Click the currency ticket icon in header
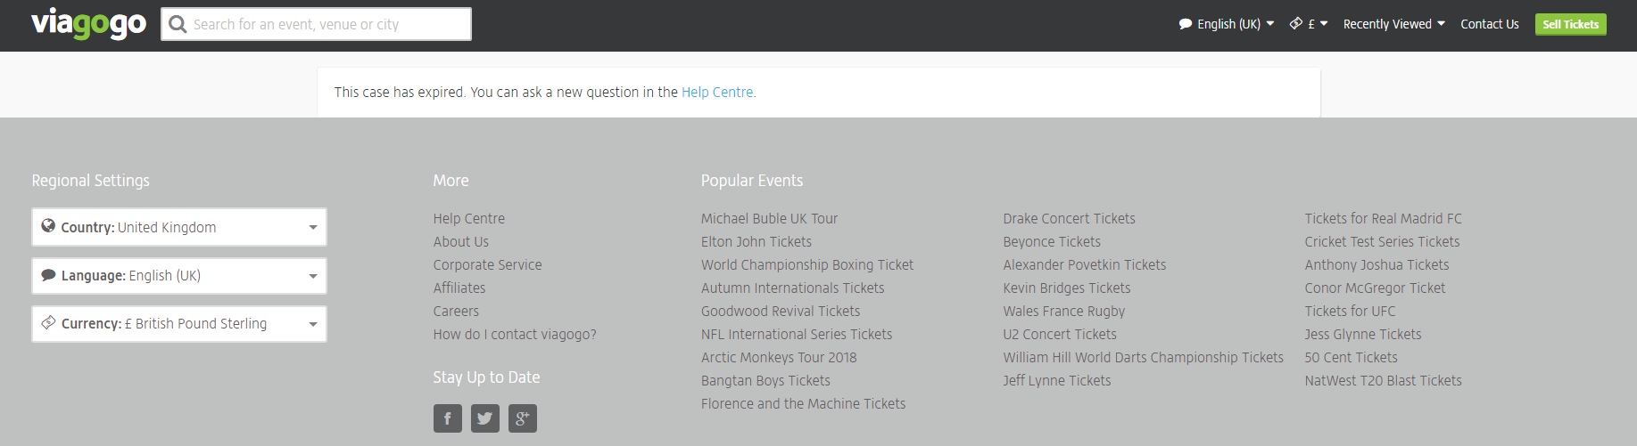The image size is (1637, 446). [1296, 23]
